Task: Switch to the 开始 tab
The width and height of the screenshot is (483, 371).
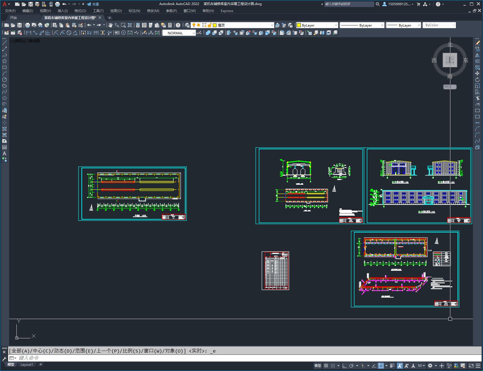Action: point(13,18)
